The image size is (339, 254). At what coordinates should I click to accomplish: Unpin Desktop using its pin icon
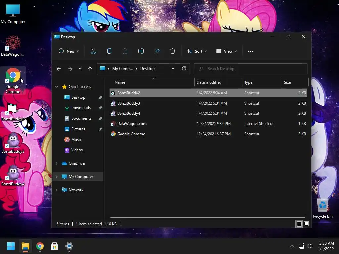pyautogui.click(x=100, y=98)
